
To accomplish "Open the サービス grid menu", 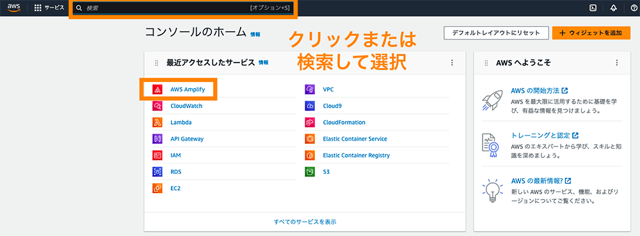I will coord(49,8).
